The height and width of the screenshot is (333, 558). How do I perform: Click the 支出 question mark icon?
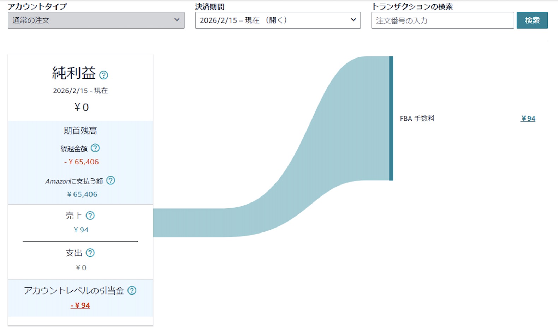click(90, 253)
